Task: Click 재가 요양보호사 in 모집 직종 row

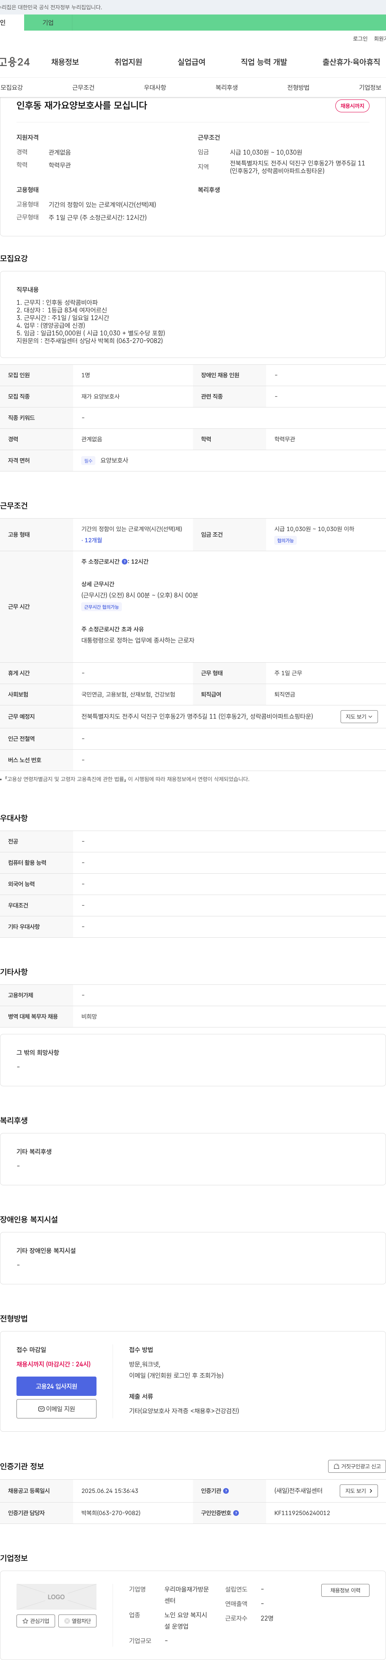Action: click(x=101, y=397)
